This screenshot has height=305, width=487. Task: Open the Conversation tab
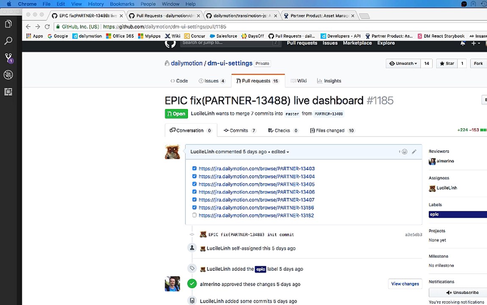pyautogui.click(x=191, y=130)
